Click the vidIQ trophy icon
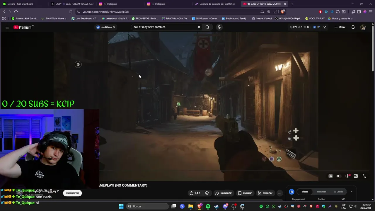Image resolution: width=375 pixels, height=211 pixels. pyautogui.click(x=325, y=27)
